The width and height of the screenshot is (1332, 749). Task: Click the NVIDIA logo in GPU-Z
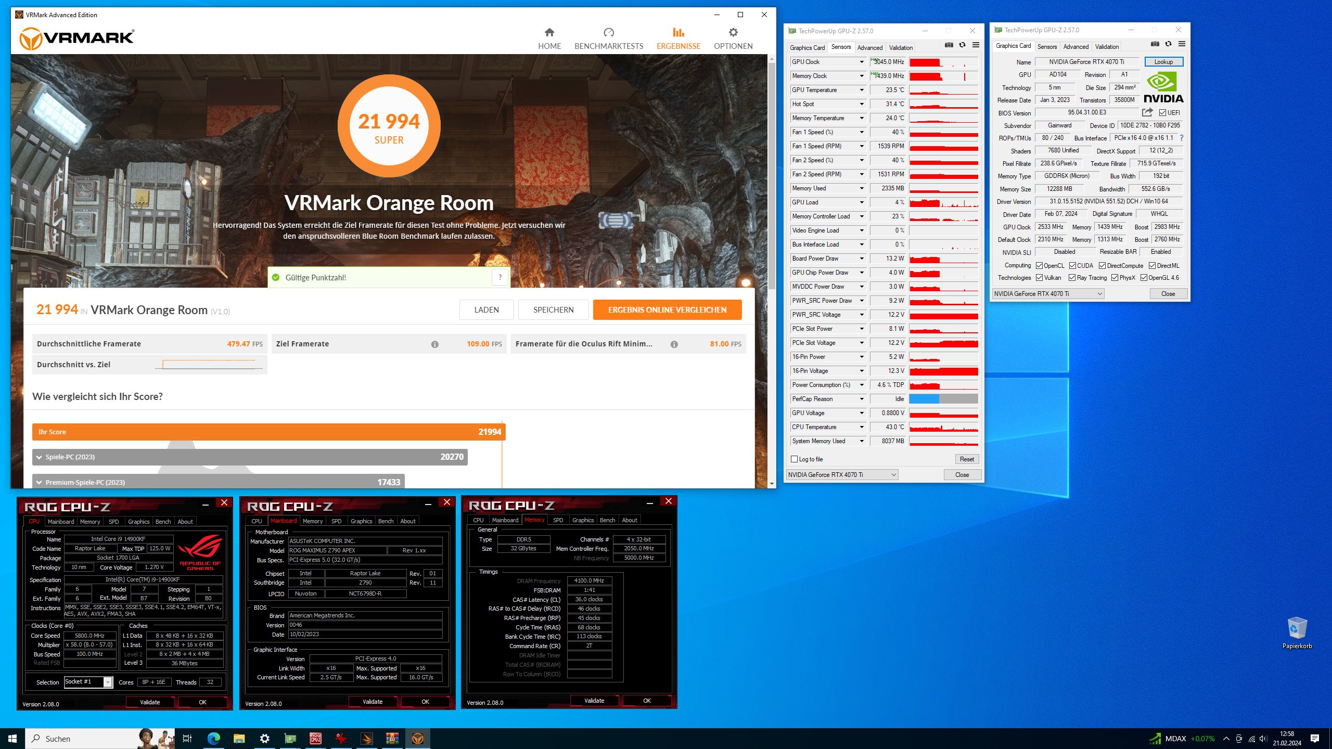tap(1163, 87)
